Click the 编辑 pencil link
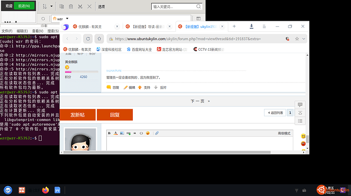 [129, 88]
